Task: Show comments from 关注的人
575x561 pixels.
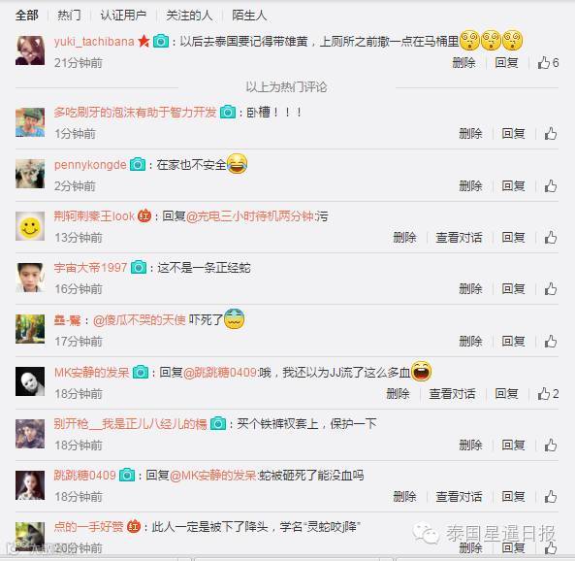Action: point(189,16)
